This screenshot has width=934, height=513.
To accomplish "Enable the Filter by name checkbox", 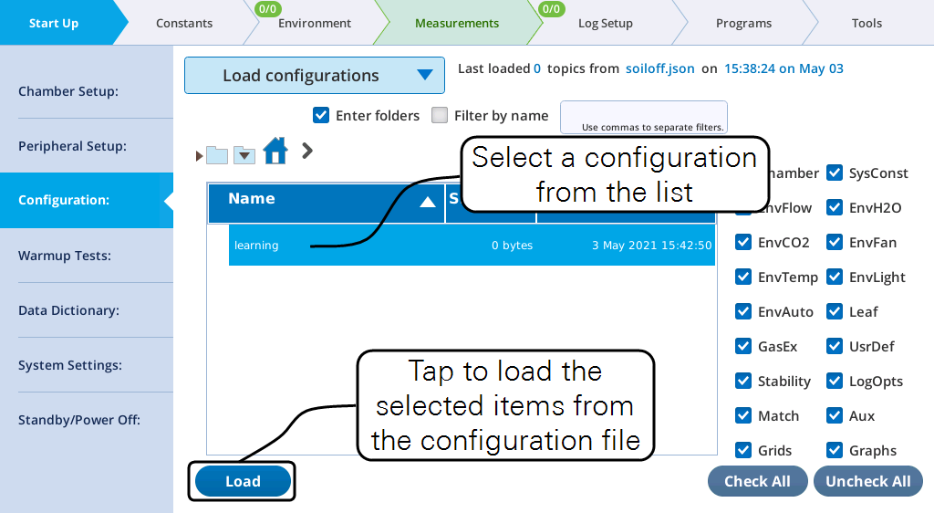I will coord(440,116).
